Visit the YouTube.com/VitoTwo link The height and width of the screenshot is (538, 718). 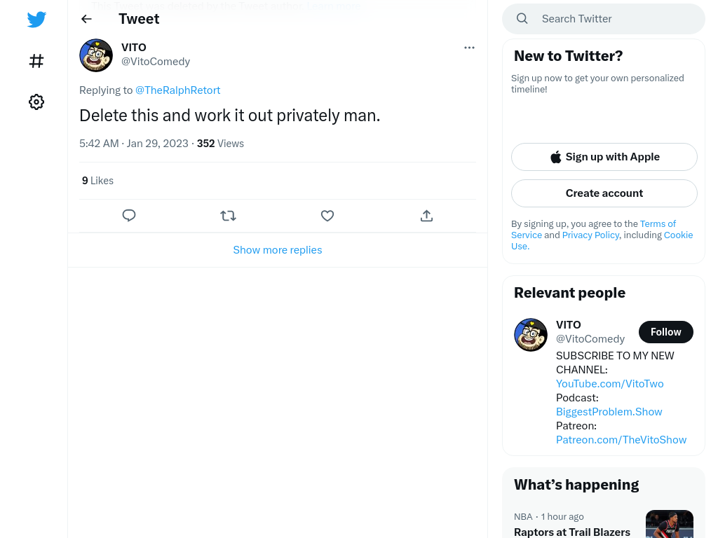(609, 384)
